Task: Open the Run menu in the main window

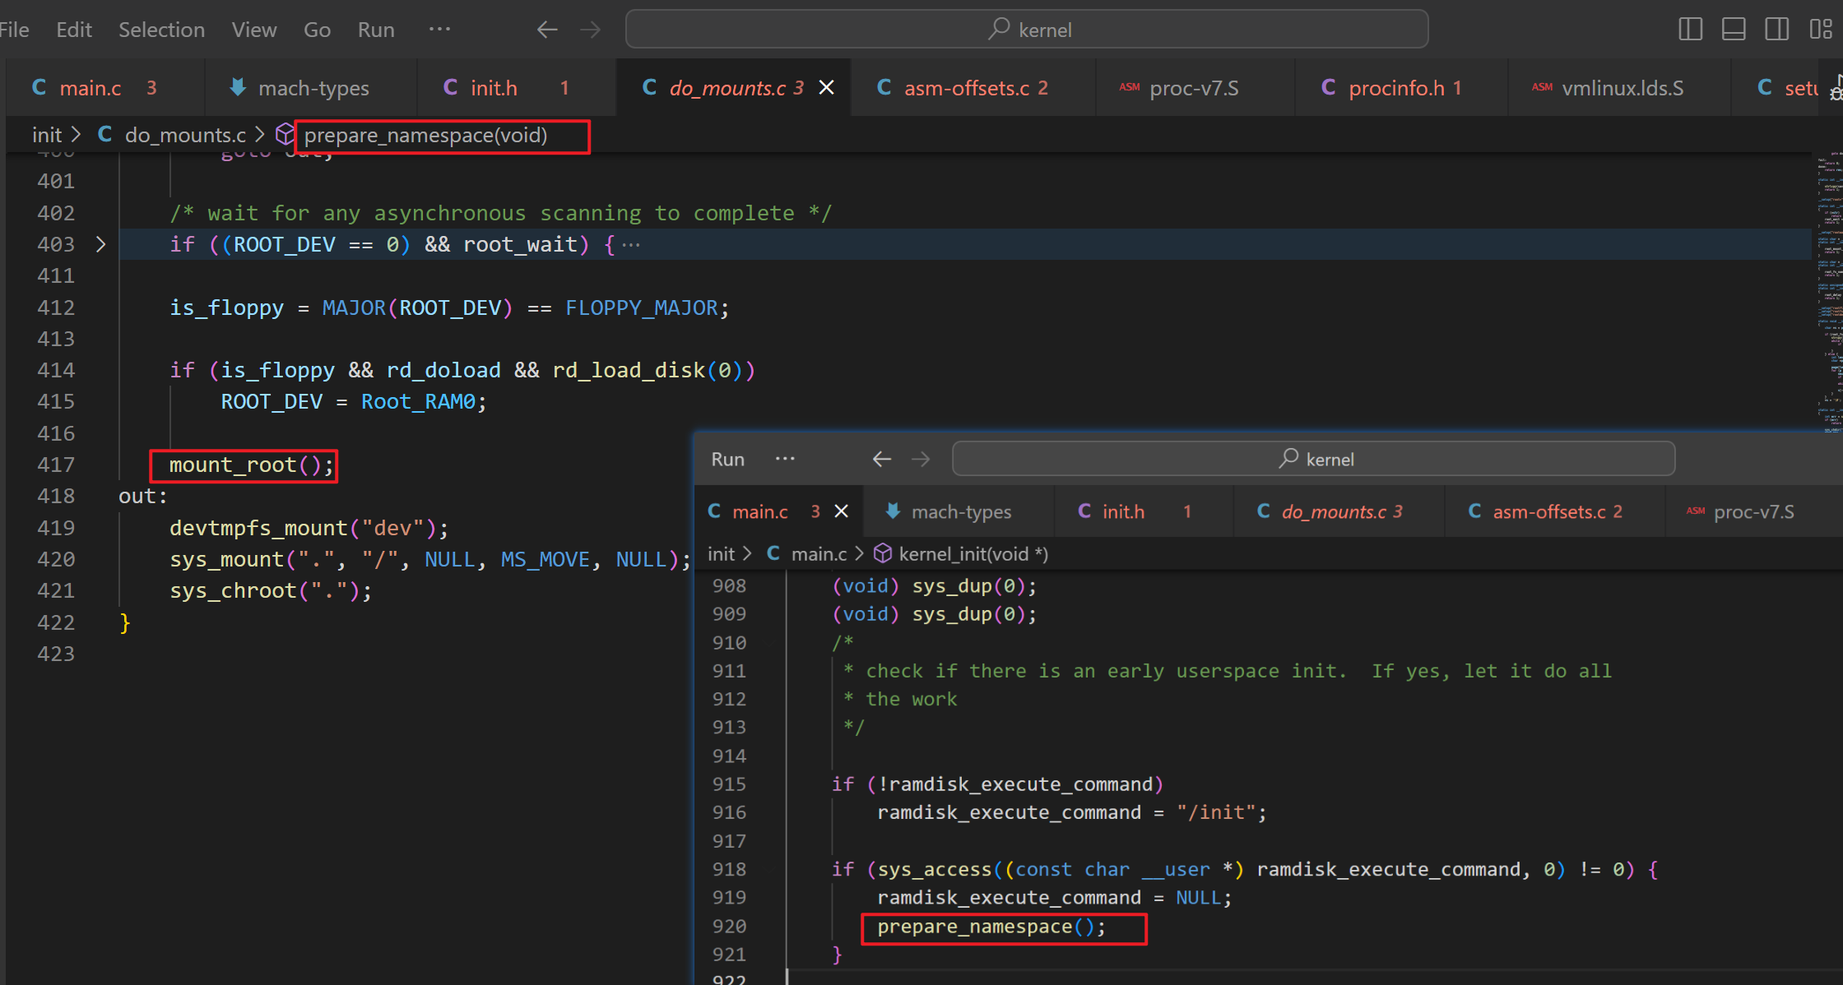Action: click(376, 30)
